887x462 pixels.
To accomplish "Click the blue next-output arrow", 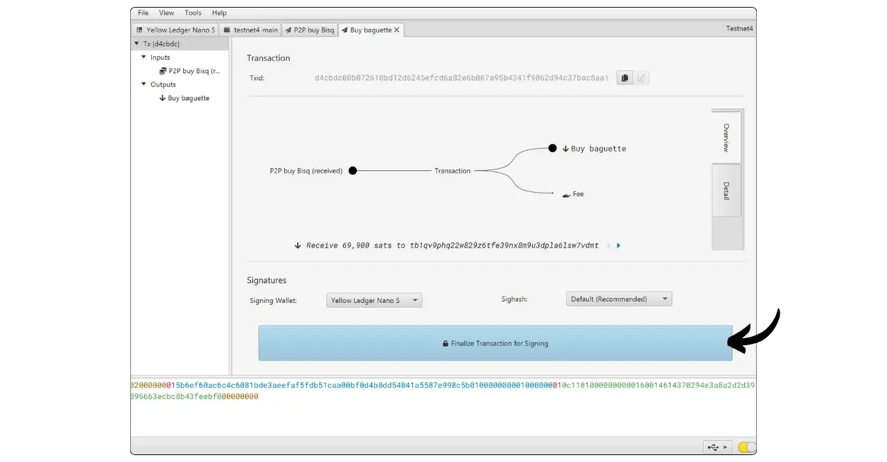I will tap(618, 246).
